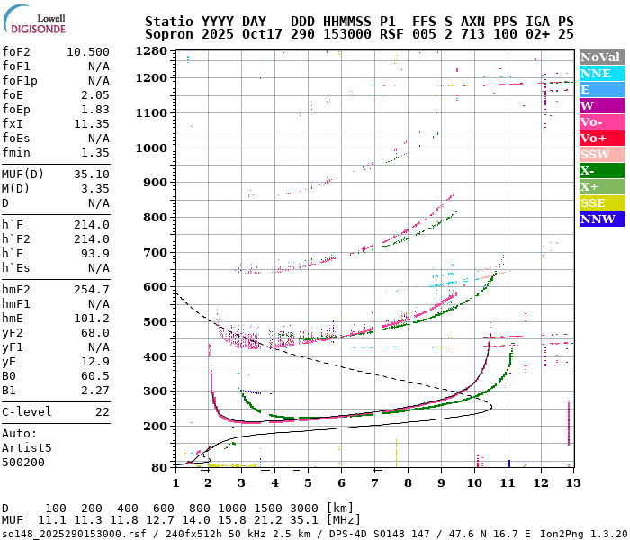Select the dark blue NNW legend entry

pos(600,219)
